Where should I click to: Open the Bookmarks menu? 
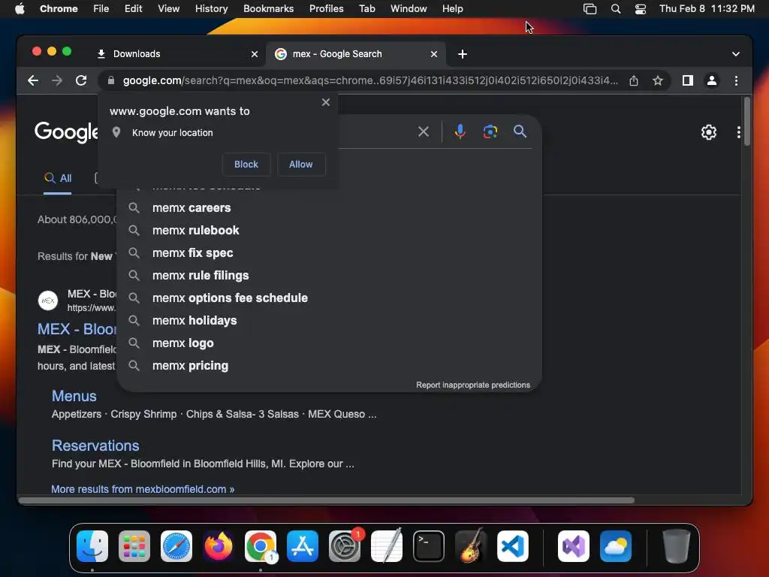click(268, 9)
